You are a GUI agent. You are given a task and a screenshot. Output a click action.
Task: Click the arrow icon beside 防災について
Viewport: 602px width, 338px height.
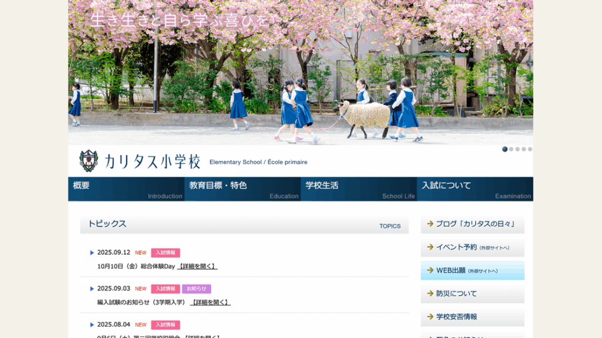(x=430, y=293)
